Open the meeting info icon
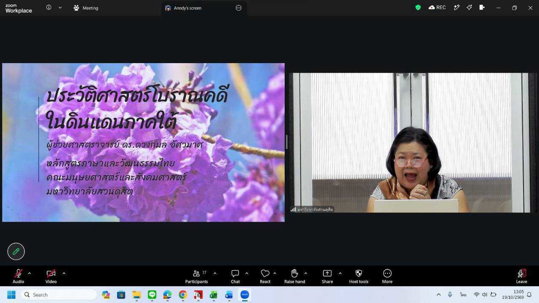The height and width of the screenshot is (303, 539). [x=49, y=8]
